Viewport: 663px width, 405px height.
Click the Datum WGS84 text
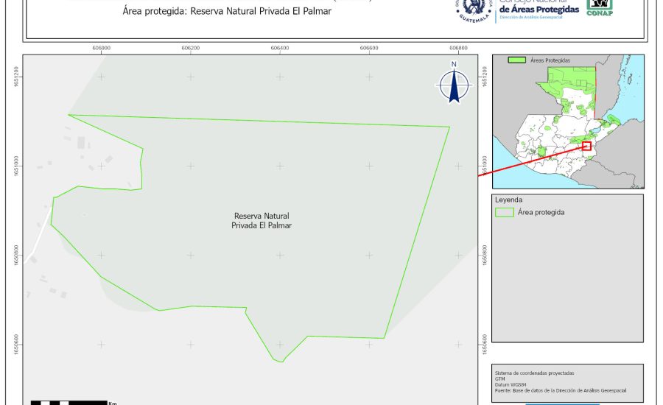pyautogui.click(x=510, y=385)
